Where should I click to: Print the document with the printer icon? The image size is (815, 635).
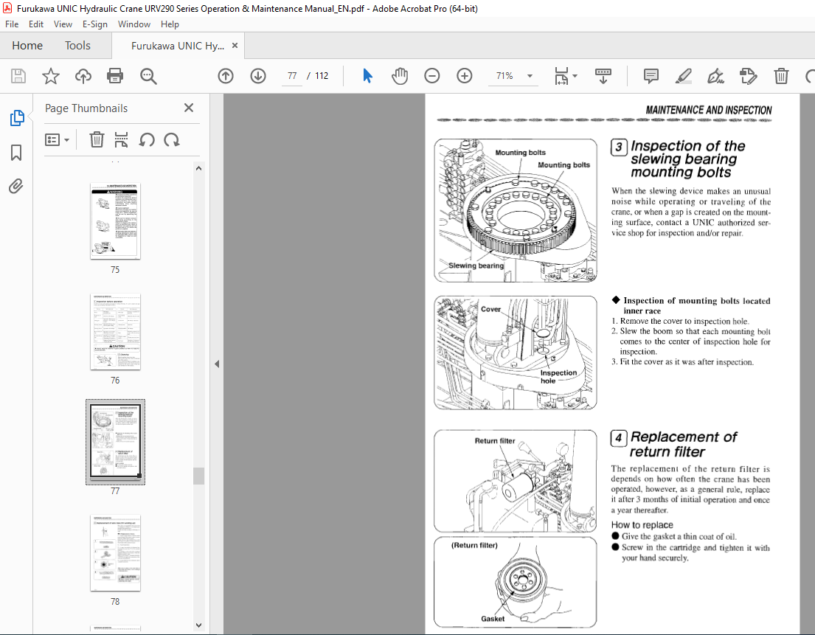click(115, 77)
